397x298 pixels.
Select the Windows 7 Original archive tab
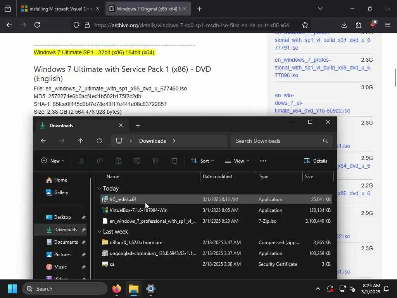pyautogui.click(x=148, y=9)
